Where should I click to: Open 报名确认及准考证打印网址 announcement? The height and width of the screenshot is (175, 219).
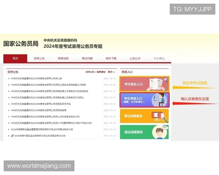pos(47,98)
